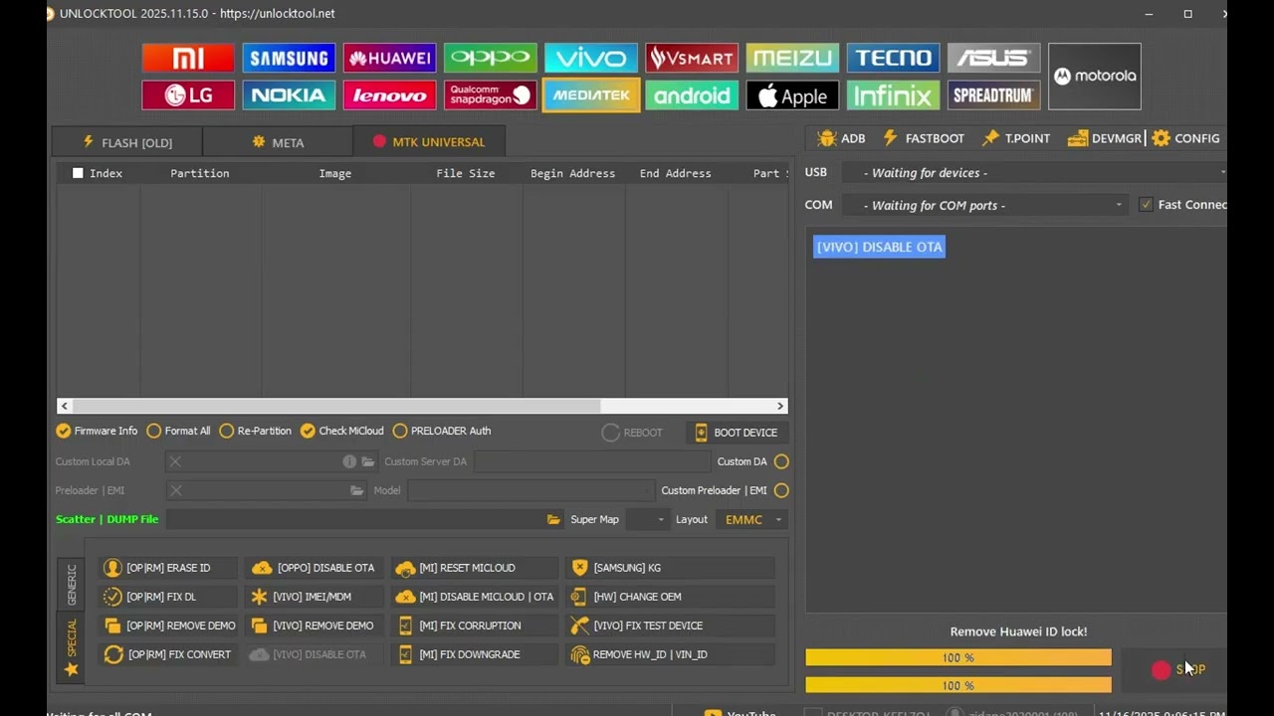Select the MediaTek brand logo
Screen dimensions: 1274x716
pyautogui.click(x=591, y=95)
